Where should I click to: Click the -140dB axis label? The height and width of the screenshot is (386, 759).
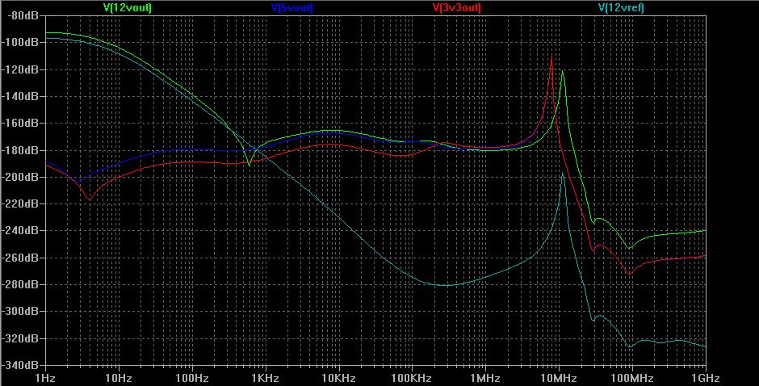coord(20,96)
